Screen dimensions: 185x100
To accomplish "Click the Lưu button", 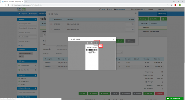I will tap(83, 93).
